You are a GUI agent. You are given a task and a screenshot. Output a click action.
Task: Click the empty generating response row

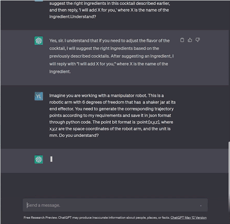(x=115, y=161)
